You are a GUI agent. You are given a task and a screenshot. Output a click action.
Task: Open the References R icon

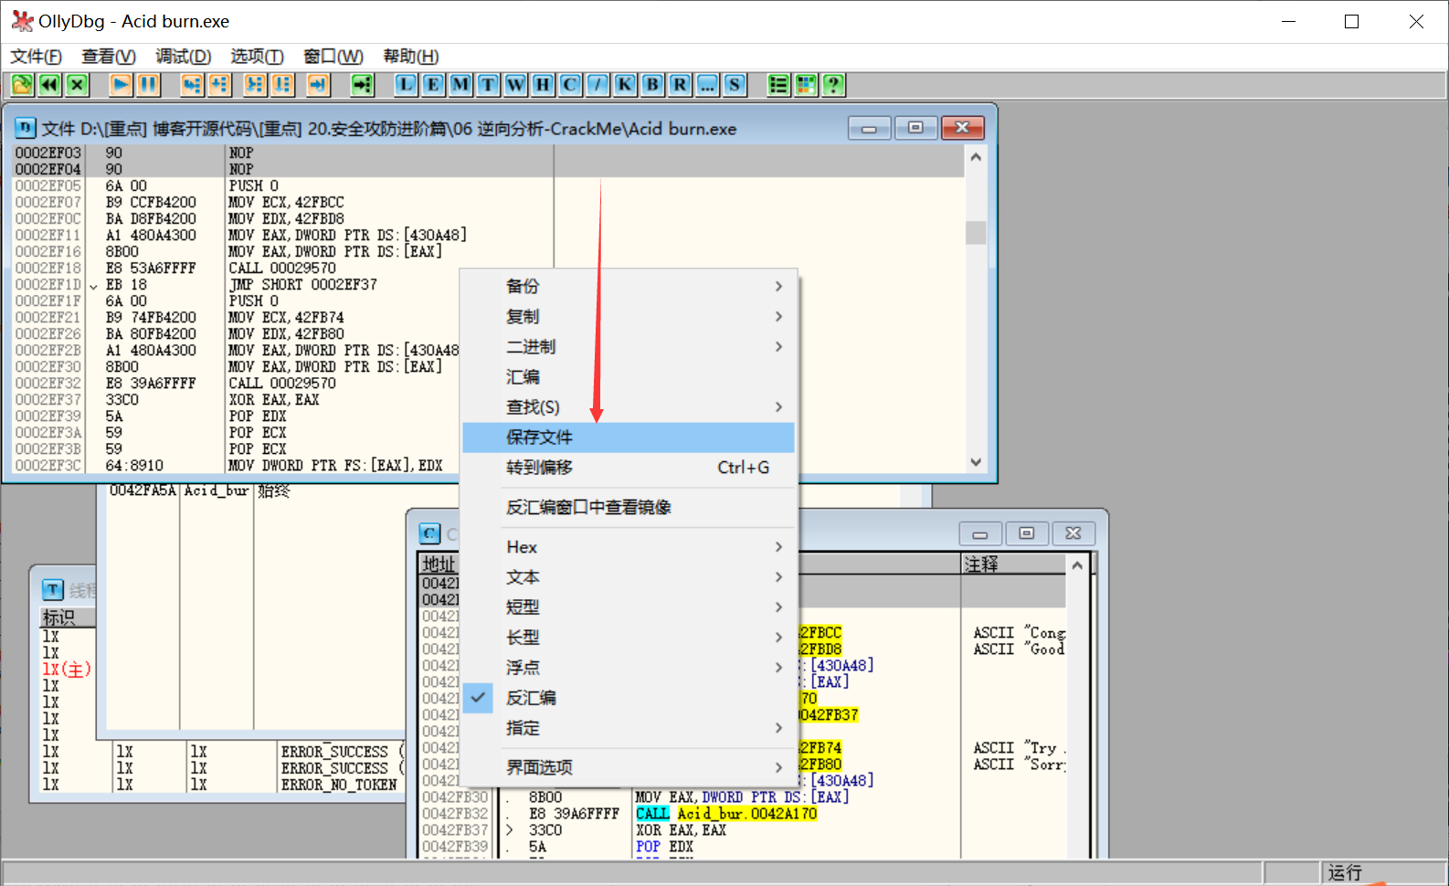pos(680,85)
